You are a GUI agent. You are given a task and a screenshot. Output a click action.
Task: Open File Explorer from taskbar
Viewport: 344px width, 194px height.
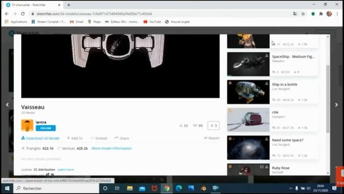pos(130,188)
